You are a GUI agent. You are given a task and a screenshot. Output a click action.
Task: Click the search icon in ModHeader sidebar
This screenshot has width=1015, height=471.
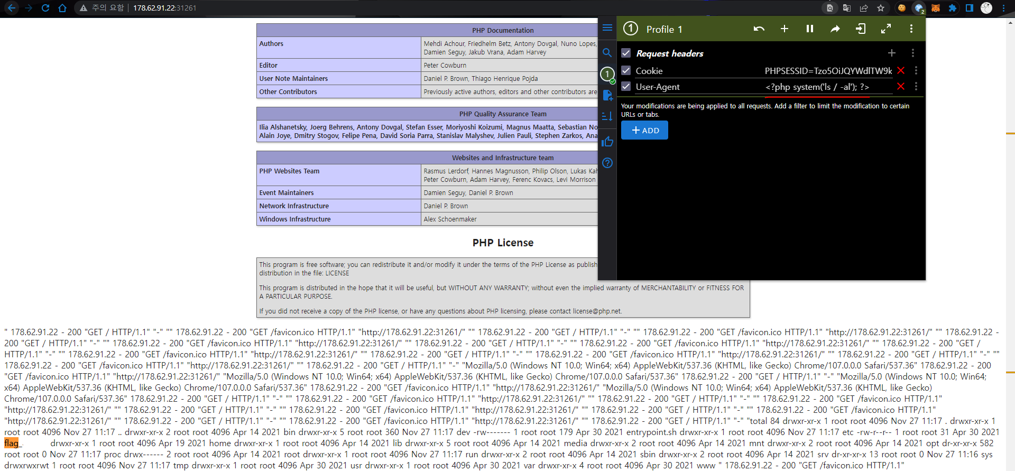click(607, 53)
